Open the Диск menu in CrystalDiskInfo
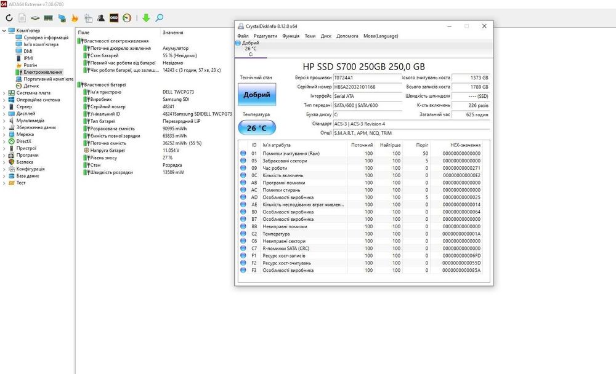 pos(326,36)
